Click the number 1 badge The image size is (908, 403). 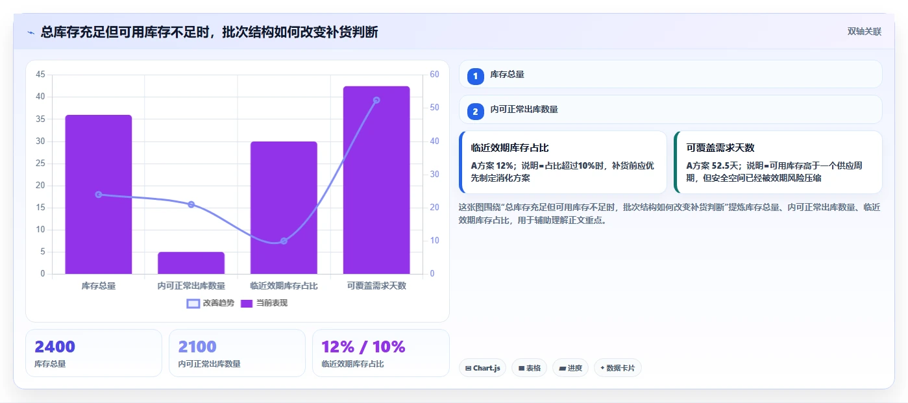point(475,76)
